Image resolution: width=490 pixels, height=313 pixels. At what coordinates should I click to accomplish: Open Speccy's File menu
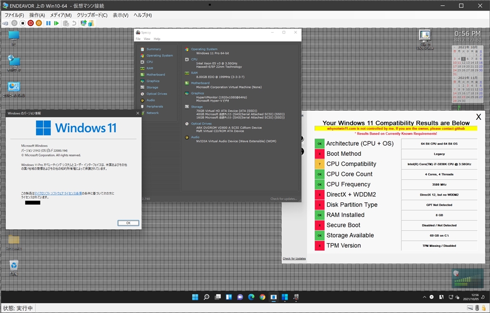138,39
